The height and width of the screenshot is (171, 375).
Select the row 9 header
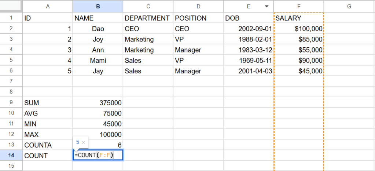pos(11,103)
